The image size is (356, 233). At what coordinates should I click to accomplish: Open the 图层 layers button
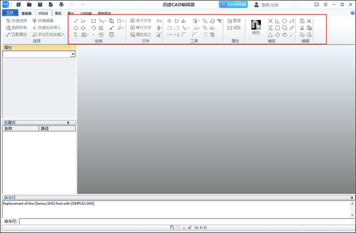click(234, 21)
